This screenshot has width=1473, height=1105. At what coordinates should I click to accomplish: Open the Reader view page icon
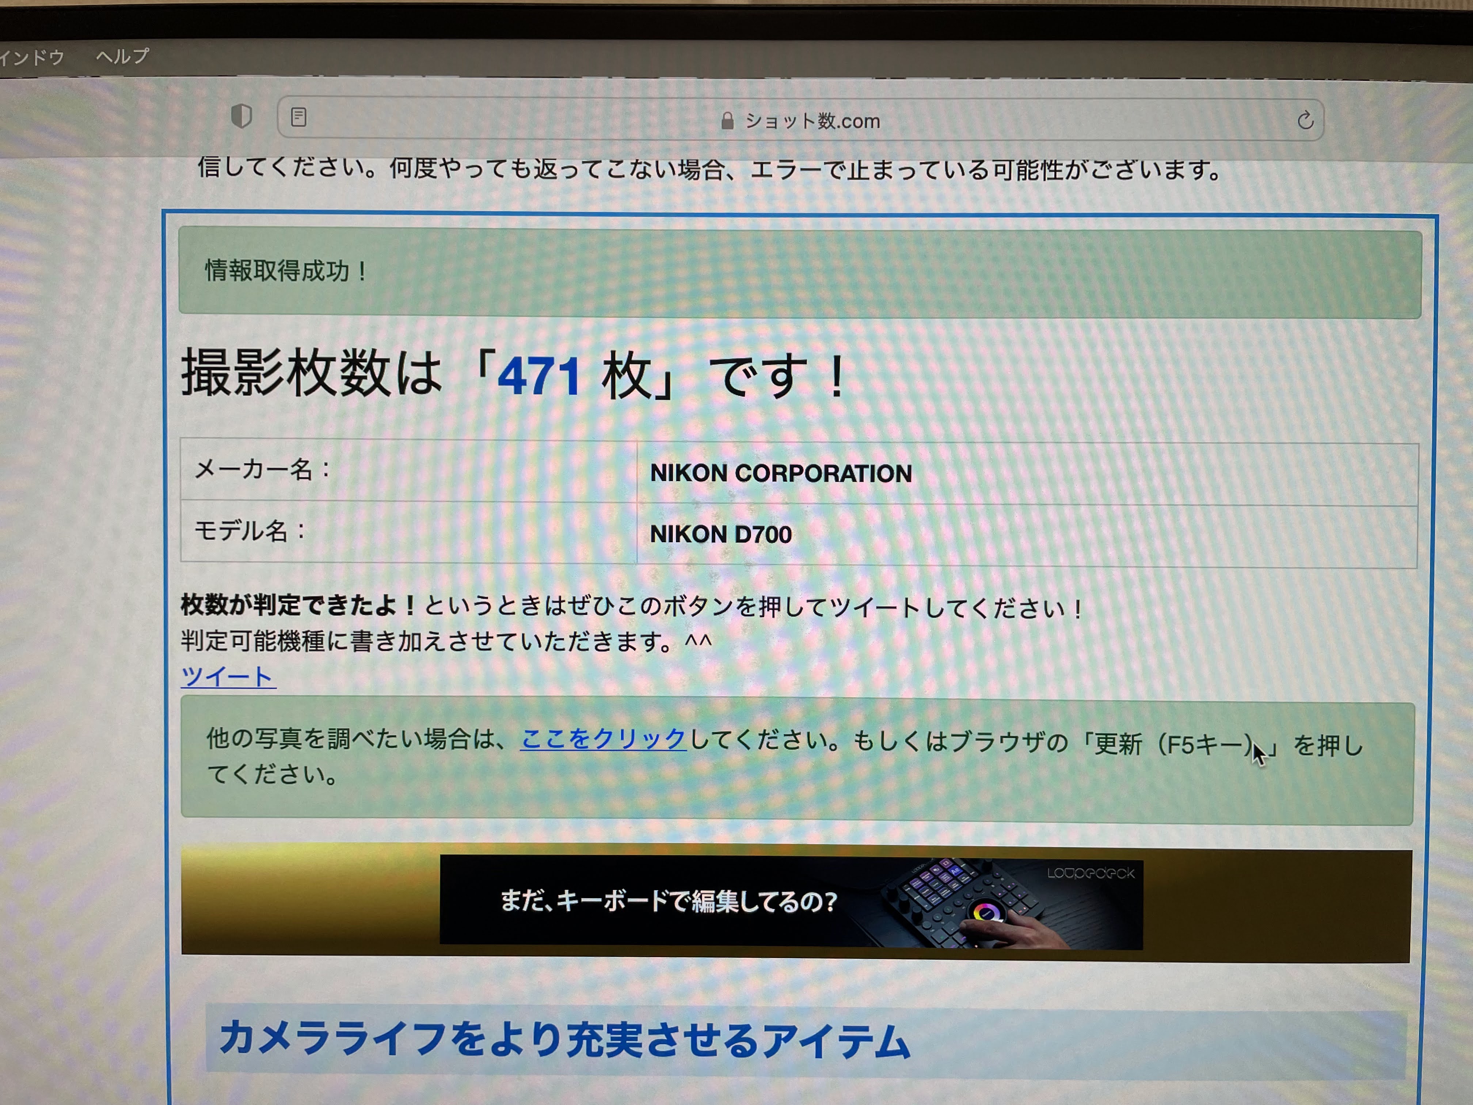(x=298, y=117)
